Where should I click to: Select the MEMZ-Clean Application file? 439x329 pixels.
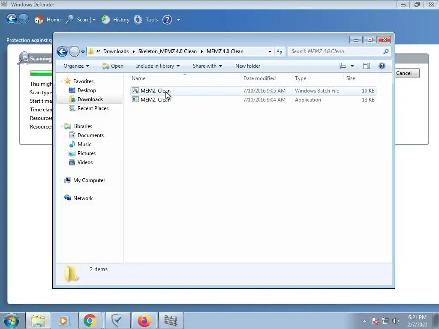point(253,99)
